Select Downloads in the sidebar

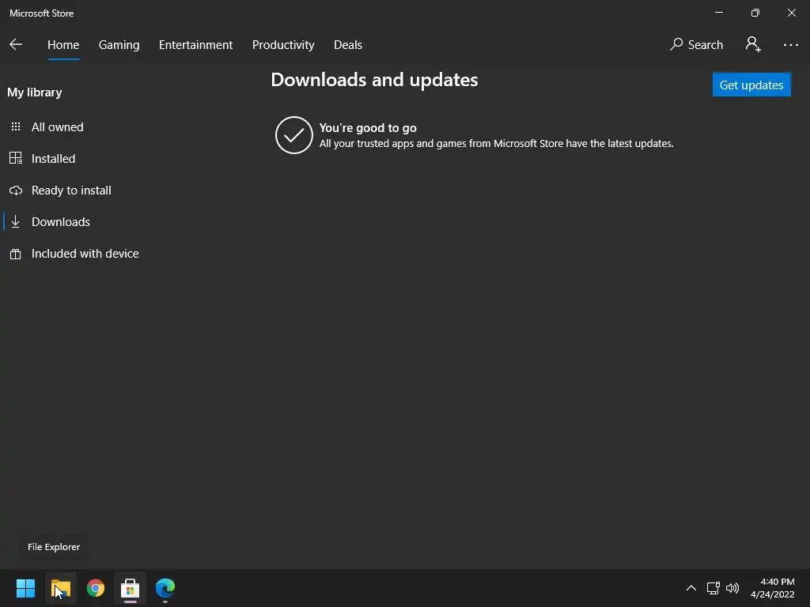pyautogui.click(x=60, y=222)
